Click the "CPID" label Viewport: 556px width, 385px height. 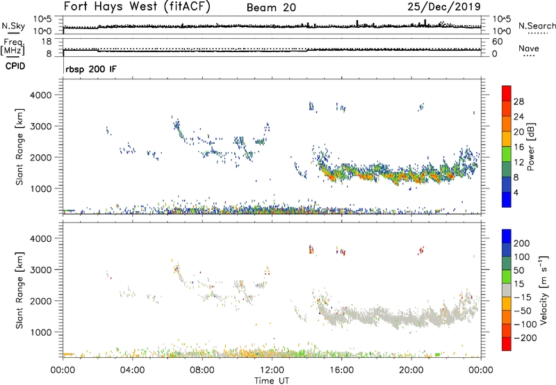(15, 66)
